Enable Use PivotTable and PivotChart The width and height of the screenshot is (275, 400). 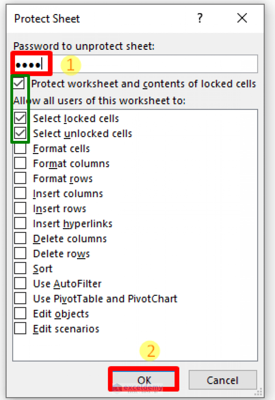[21, 298]
